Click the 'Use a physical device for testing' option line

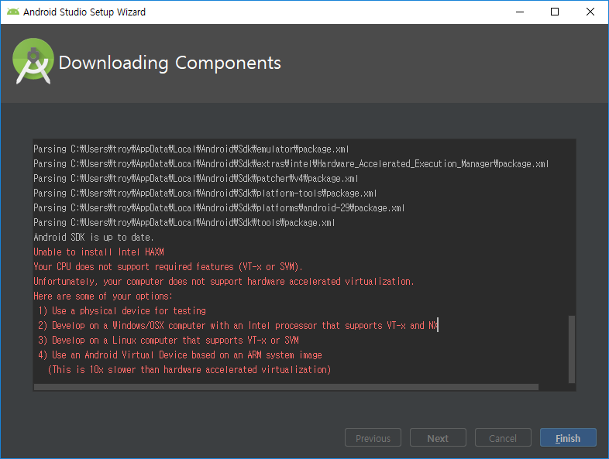[122, 311]
